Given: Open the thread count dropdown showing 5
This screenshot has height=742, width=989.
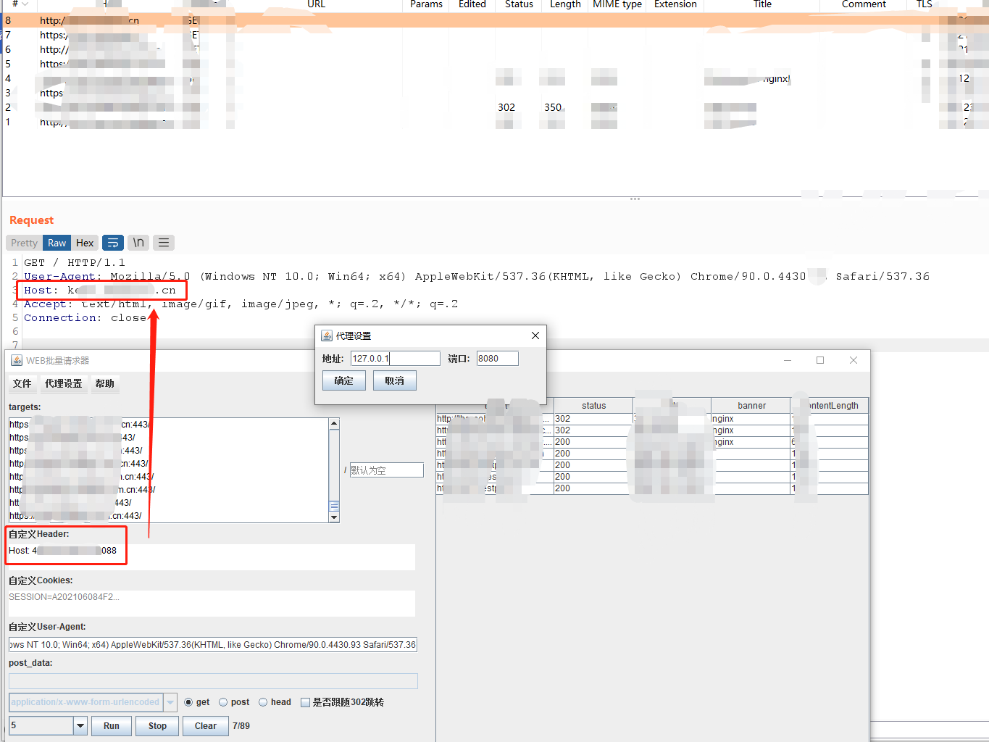Looking at the screenshot, I should click(x=78, y=725).
